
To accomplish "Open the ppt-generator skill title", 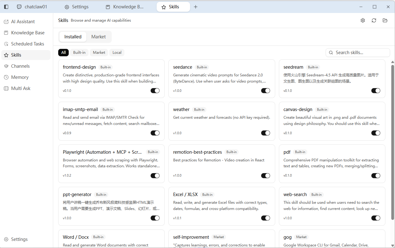I will pos(77,195).
